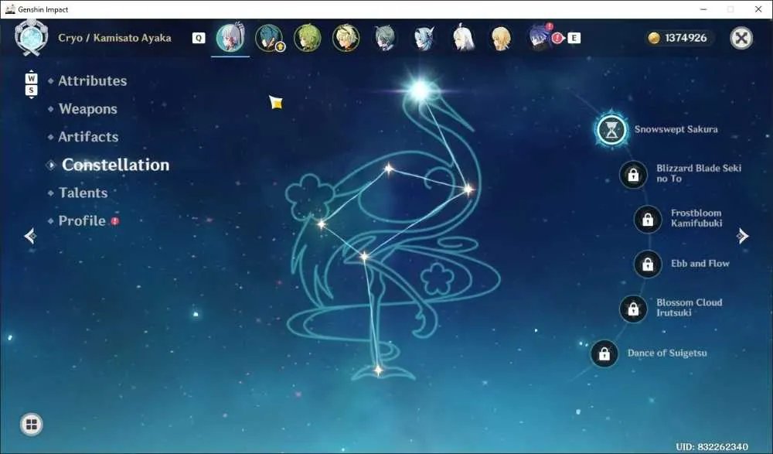Click the Mora amount 1374926
The width and height of the screenshot is (773, 454).
point(686,38)
